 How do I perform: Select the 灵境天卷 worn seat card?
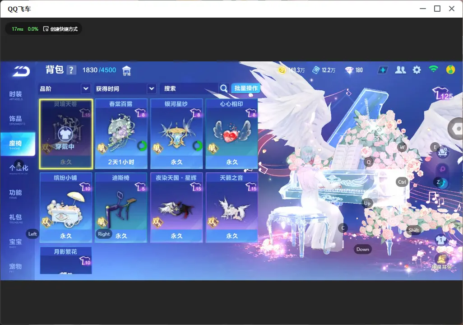pos(66,134)
